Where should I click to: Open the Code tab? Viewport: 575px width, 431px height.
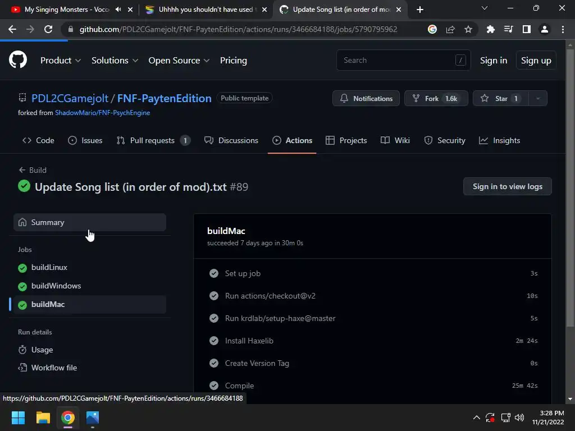[38, 140]
